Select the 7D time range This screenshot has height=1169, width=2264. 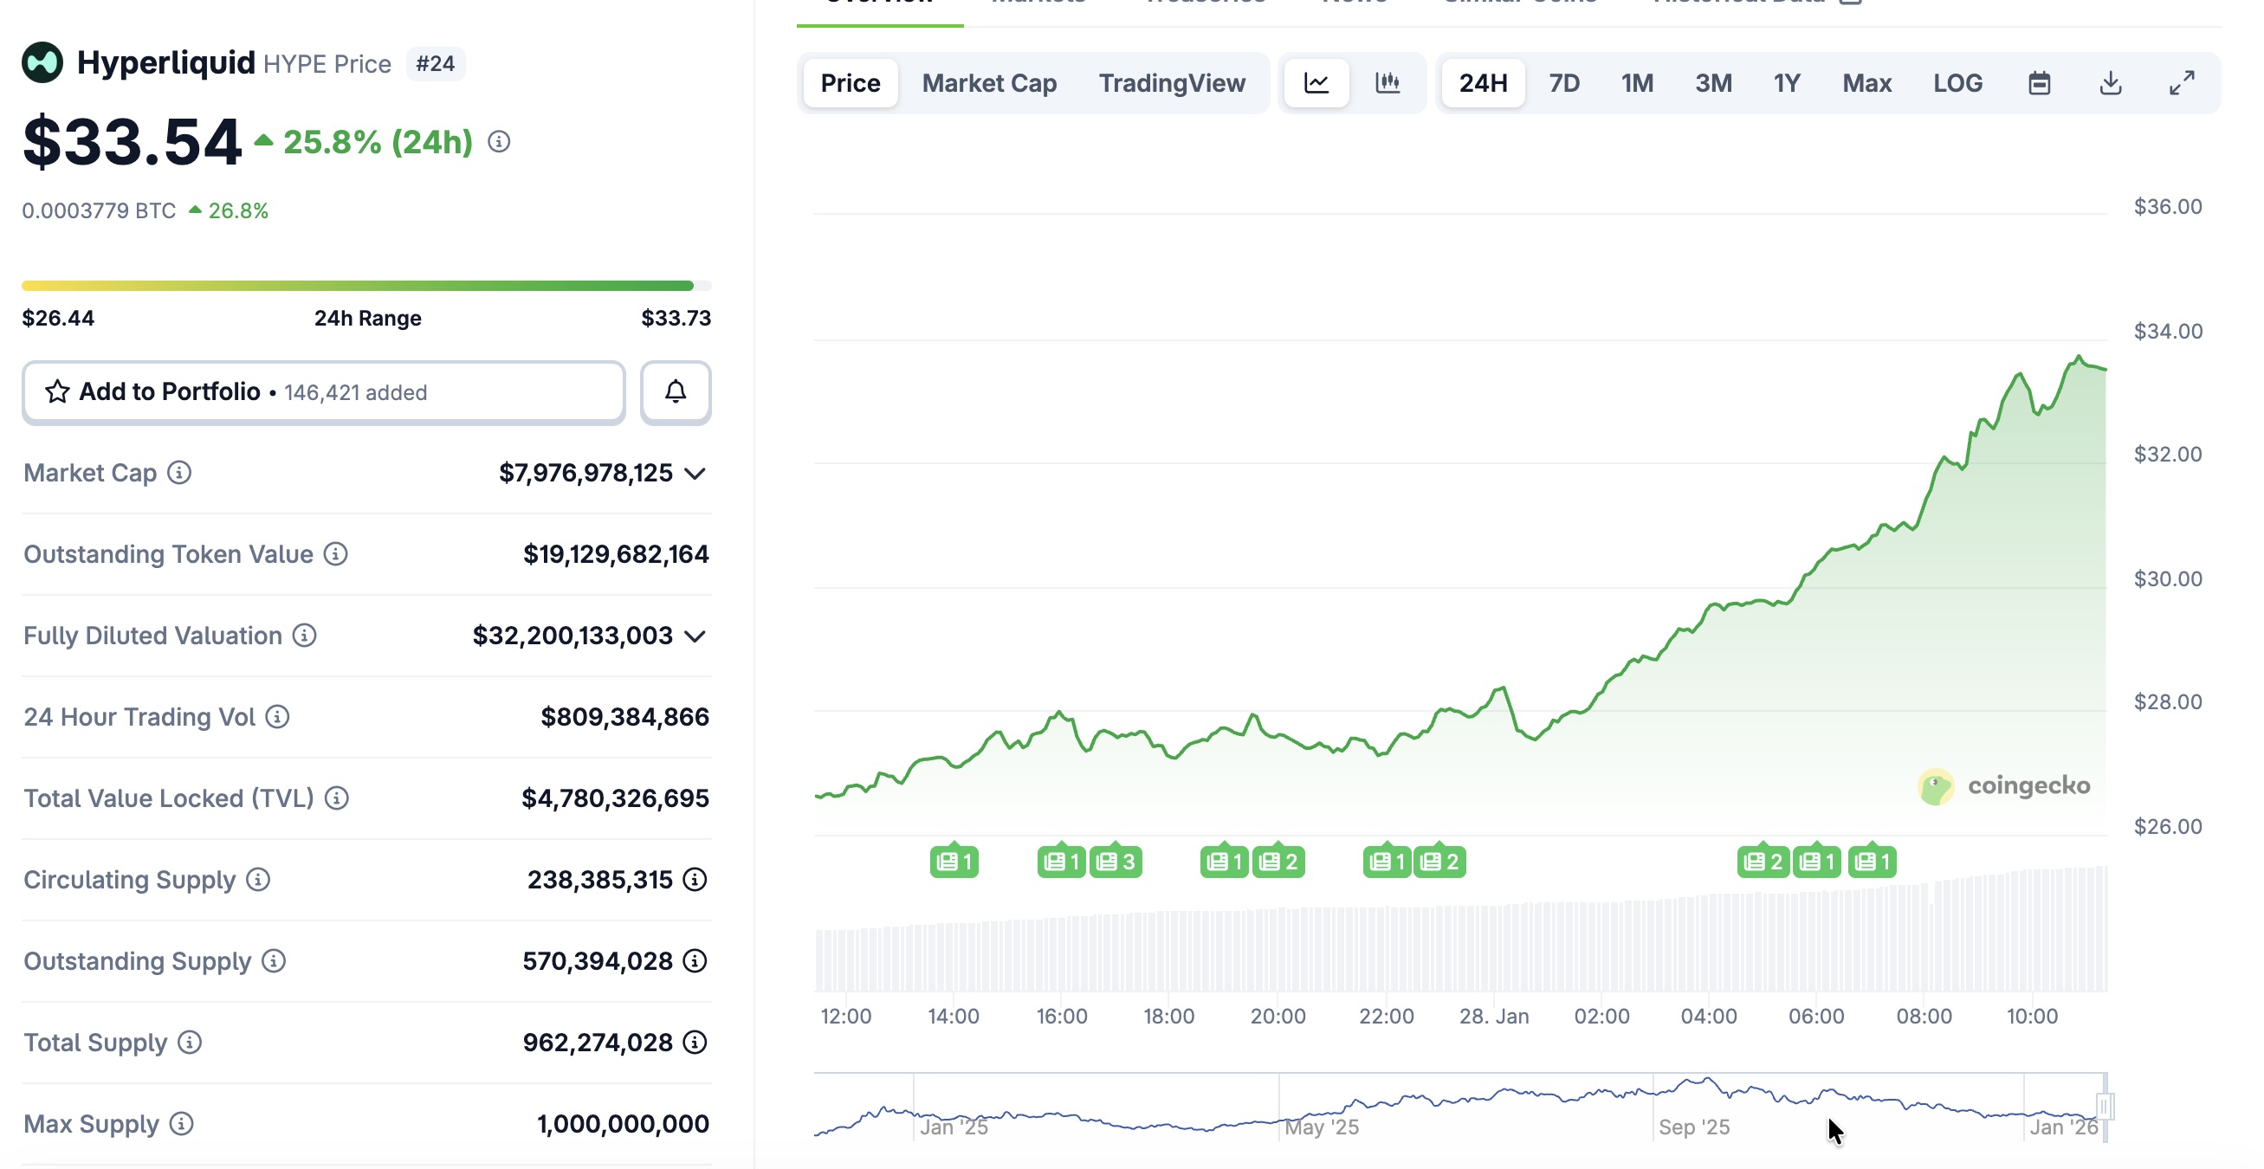(1563, 82)
